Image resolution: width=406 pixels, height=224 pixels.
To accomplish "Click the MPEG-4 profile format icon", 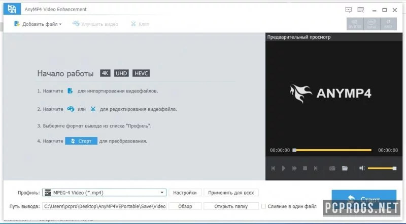I will pos(48,193).
